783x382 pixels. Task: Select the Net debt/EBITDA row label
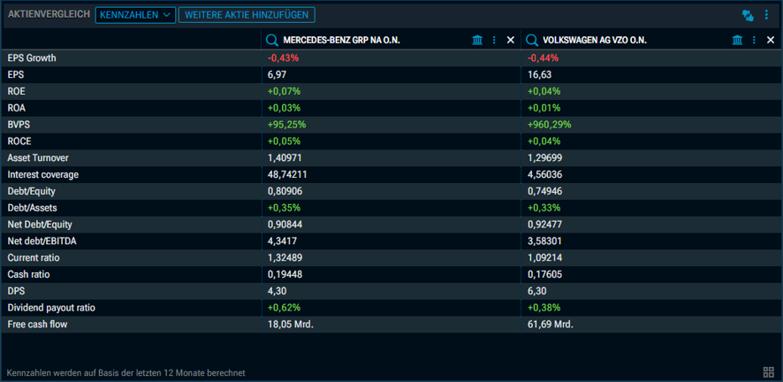pyautogui.click(x=42, y=241)
